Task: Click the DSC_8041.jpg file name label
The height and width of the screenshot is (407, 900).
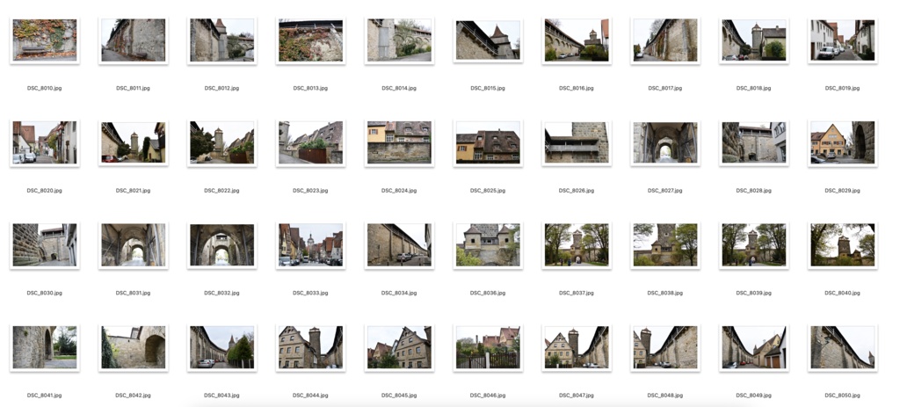Action: click(x=44, y=396)
